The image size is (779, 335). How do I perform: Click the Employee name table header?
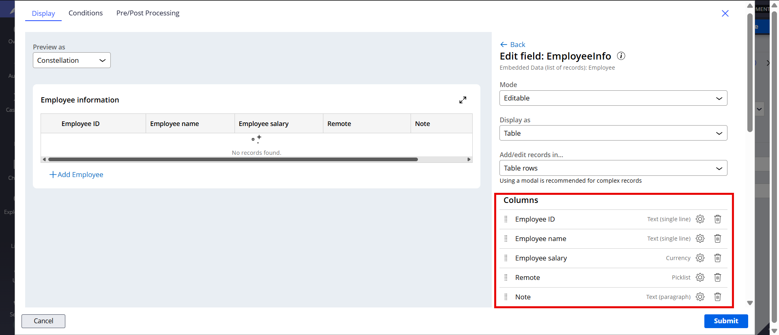(x=190, y=124)
